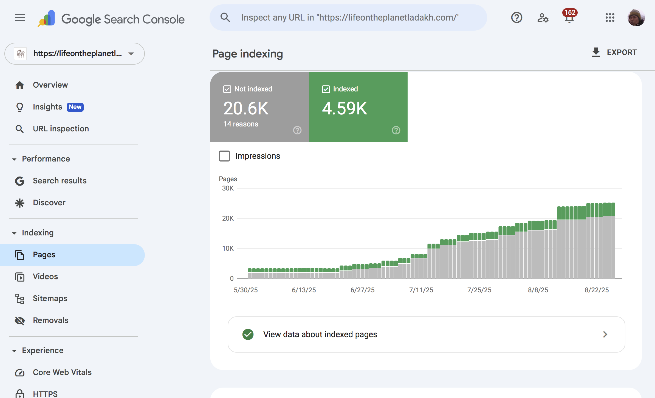This screenshot has height=398, width=655.
Task: Click the Google Search Console logo
Action: pos(111,19)
